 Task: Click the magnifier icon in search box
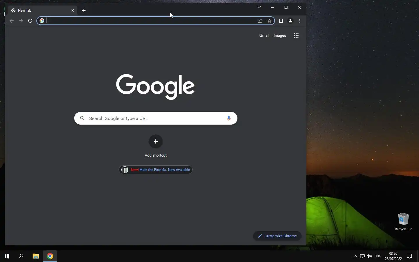(82, 118)
